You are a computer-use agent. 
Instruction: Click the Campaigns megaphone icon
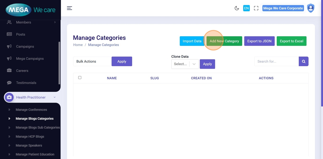(x=9, y=46)
